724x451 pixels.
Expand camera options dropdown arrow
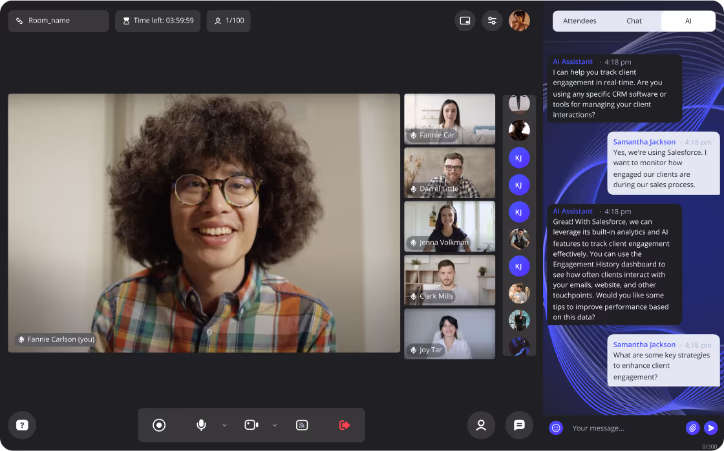(x=275, y=425)
